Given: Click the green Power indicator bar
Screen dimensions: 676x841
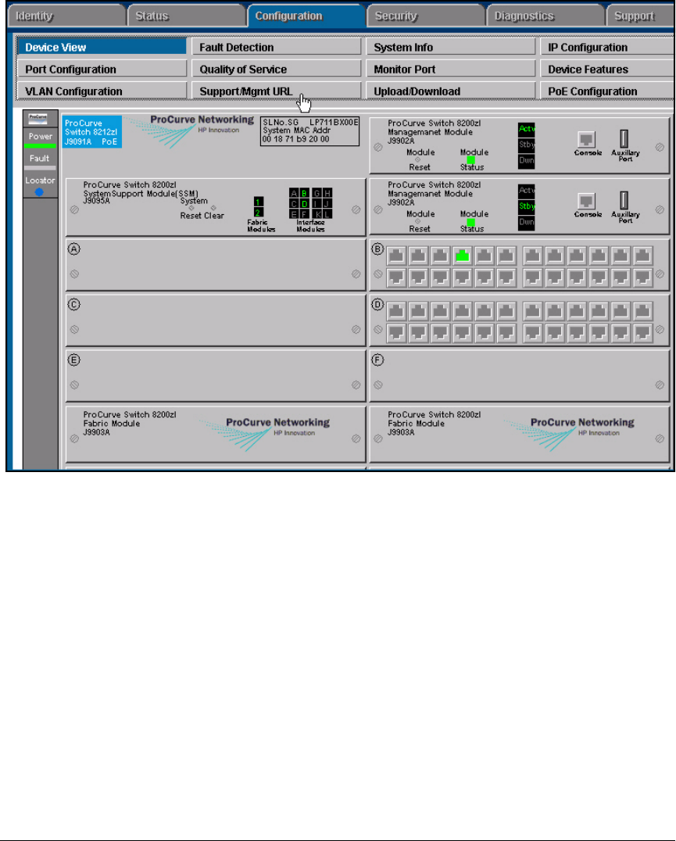Looking at the screenshot, I should [40, 146].
